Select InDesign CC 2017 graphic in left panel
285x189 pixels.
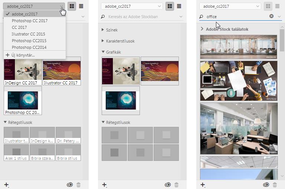click(23, 71)
